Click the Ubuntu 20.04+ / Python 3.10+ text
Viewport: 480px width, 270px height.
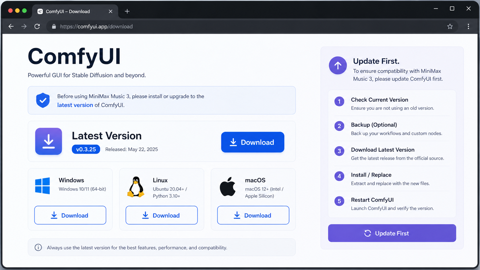[x=170, y=192]
